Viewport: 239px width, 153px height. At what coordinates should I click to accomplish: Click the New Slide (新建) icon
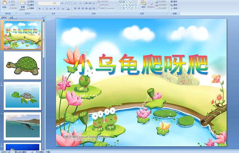tap(23, 3)
